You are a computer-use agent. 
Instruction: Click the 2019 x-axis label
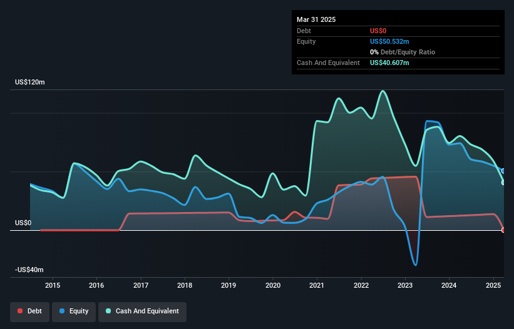(x=229, y=285)
